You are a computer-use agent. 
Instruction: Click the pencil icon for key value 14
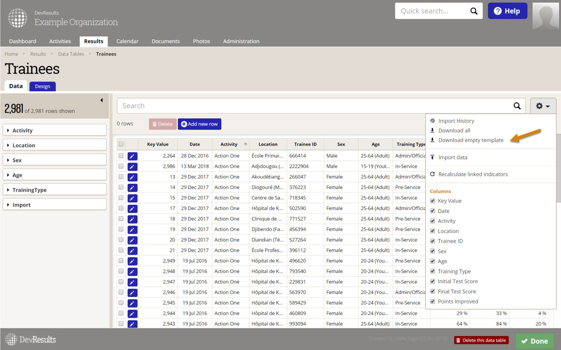click(132, 188)
